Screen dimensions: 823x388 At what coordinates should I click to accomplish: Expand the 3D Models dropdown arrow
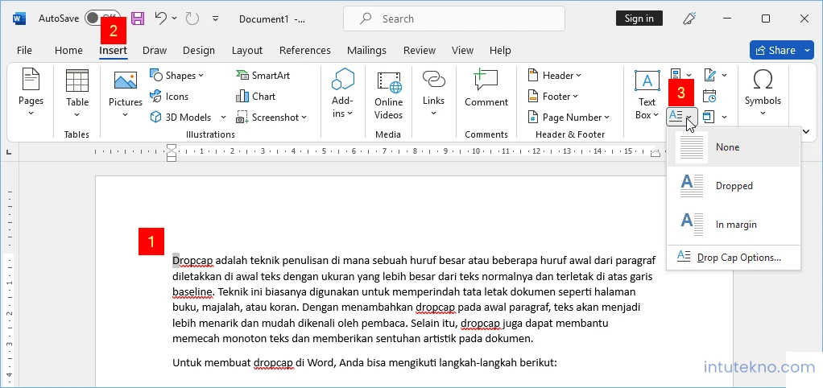point(223,118)
